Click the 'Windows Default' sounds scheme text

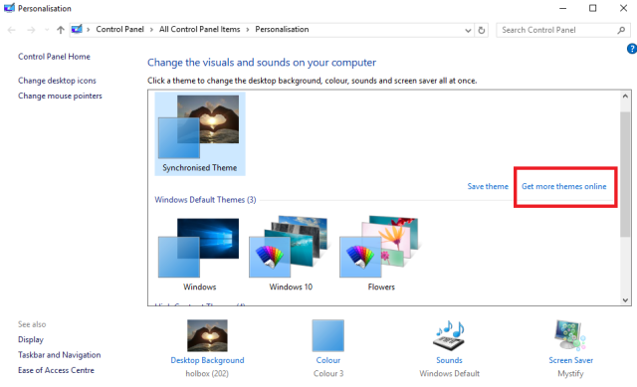pos(449,374)
